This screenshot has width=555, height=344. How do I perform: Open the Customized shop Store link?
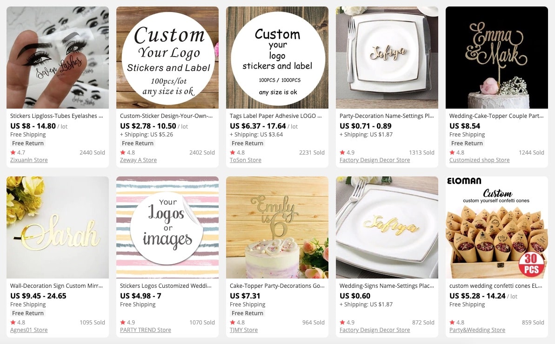(480, 160)
